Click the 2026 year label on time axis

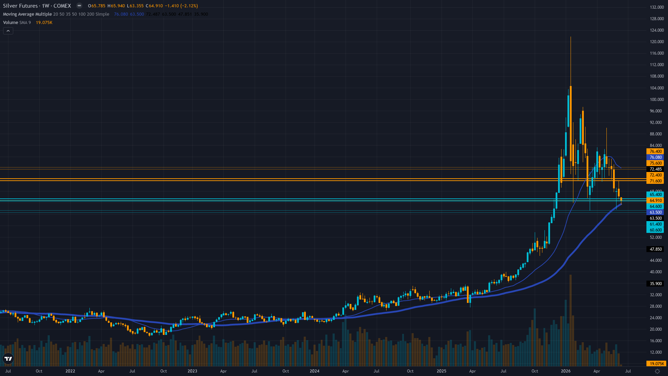(x=566, y=371)
